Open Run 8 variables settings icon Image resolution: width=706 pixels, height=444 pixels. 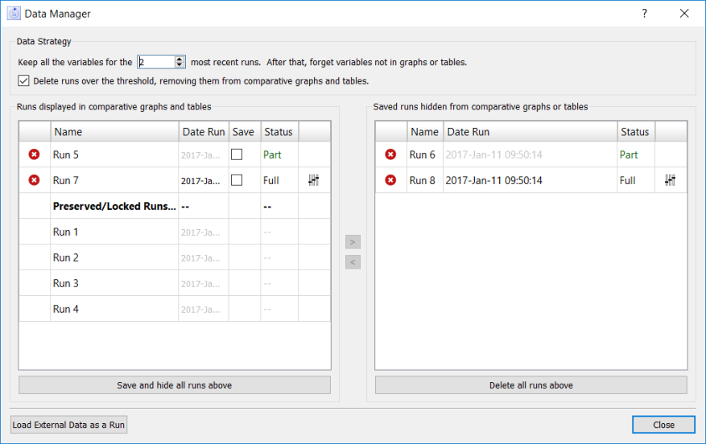point(671,180)
